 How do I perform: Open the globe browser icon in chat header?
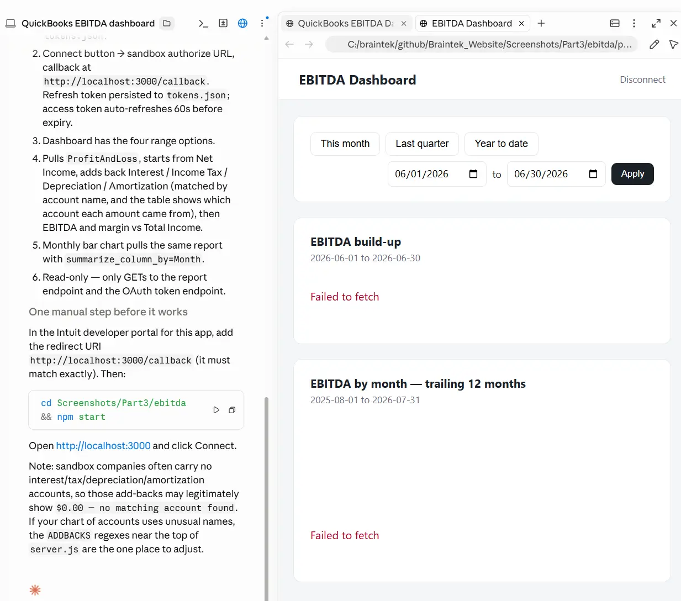pyautogui.click(x=242, y=23)
